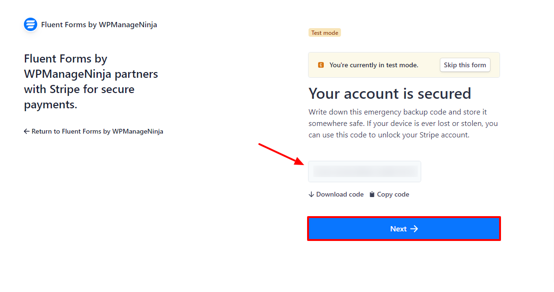Click the red annotation arrow pointing to code

(x=281, y=154)
